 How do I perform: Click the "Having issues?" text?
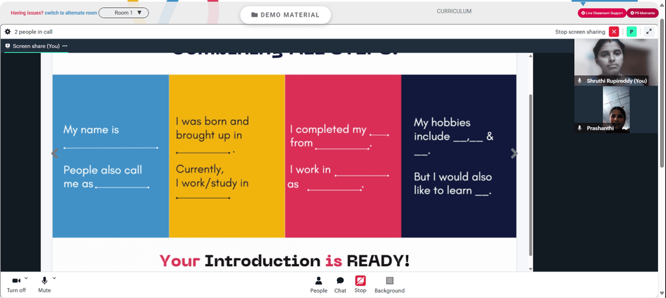[x=27, y=13]
